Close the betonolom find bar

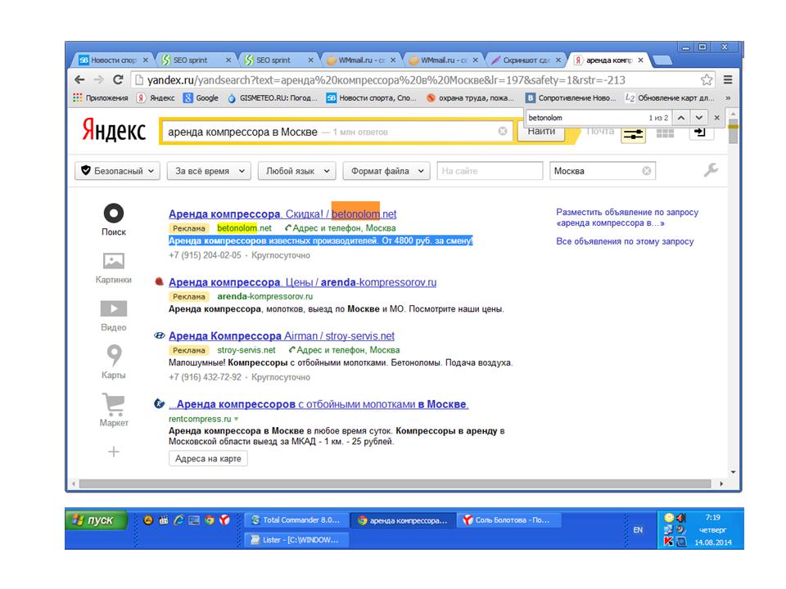717,118
